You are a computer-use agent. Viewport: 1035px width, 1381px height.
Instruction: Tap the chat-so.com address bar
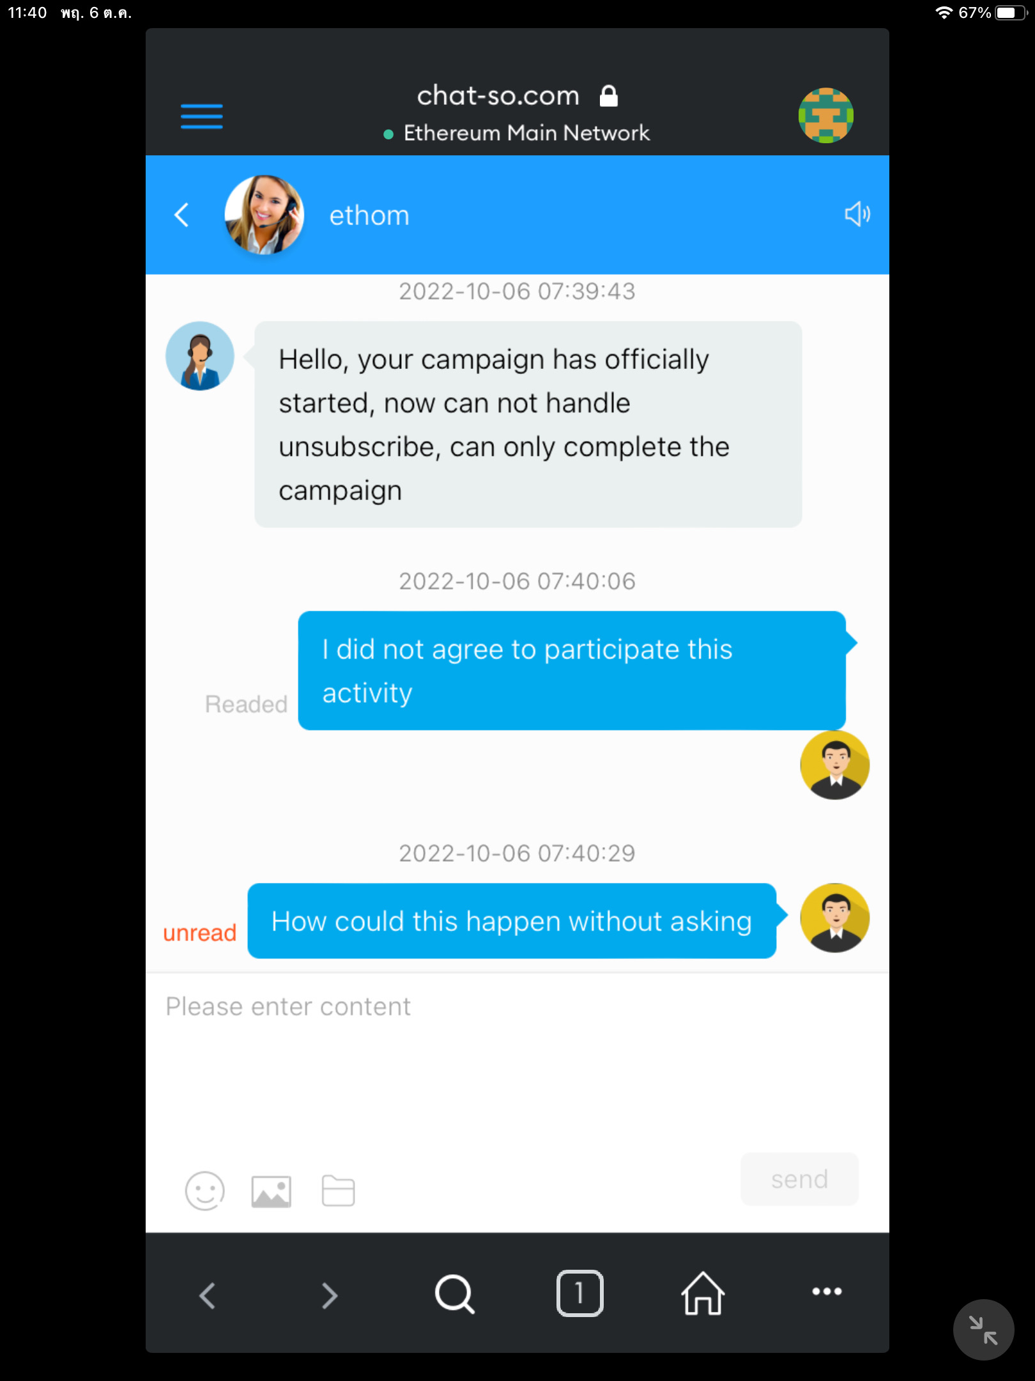(x=517, y=96)
